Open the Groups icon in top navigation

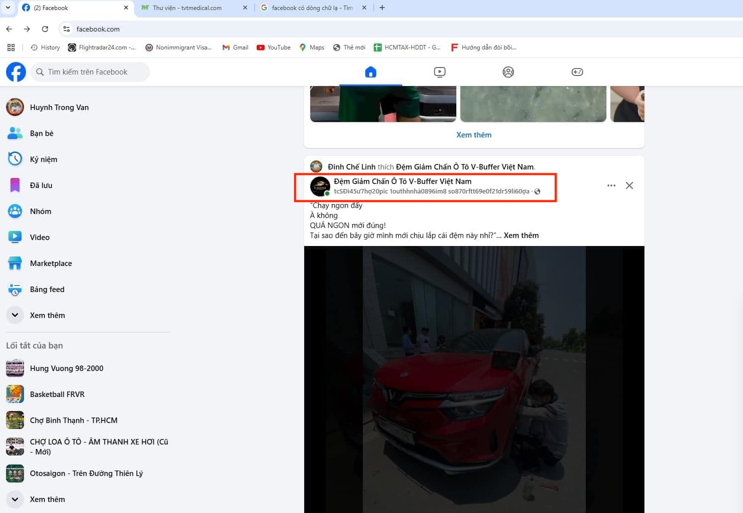pos(508,72)
